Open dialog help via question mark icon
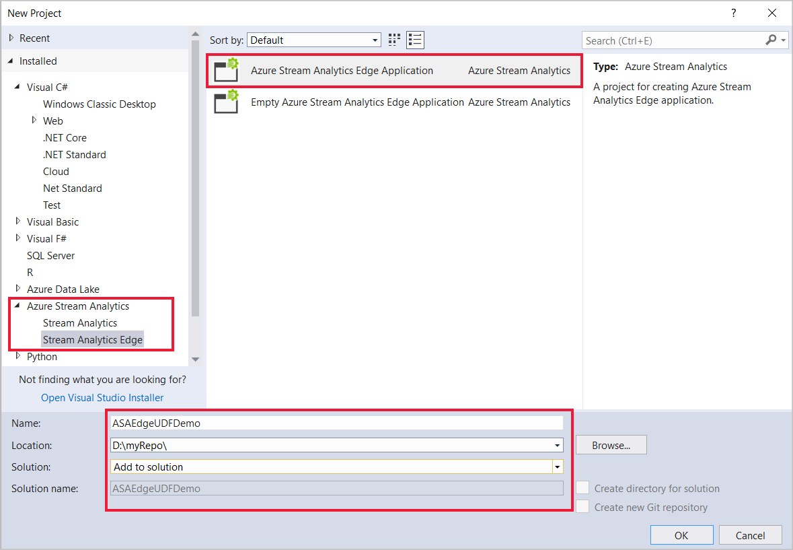Viewport: 793px width, 550px height. [733, 13]
